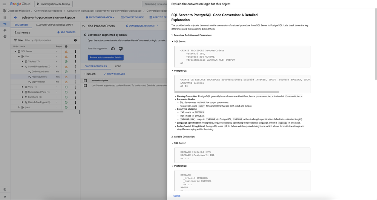Check the Gemini augmented code issue checkbox

[85, 85]
